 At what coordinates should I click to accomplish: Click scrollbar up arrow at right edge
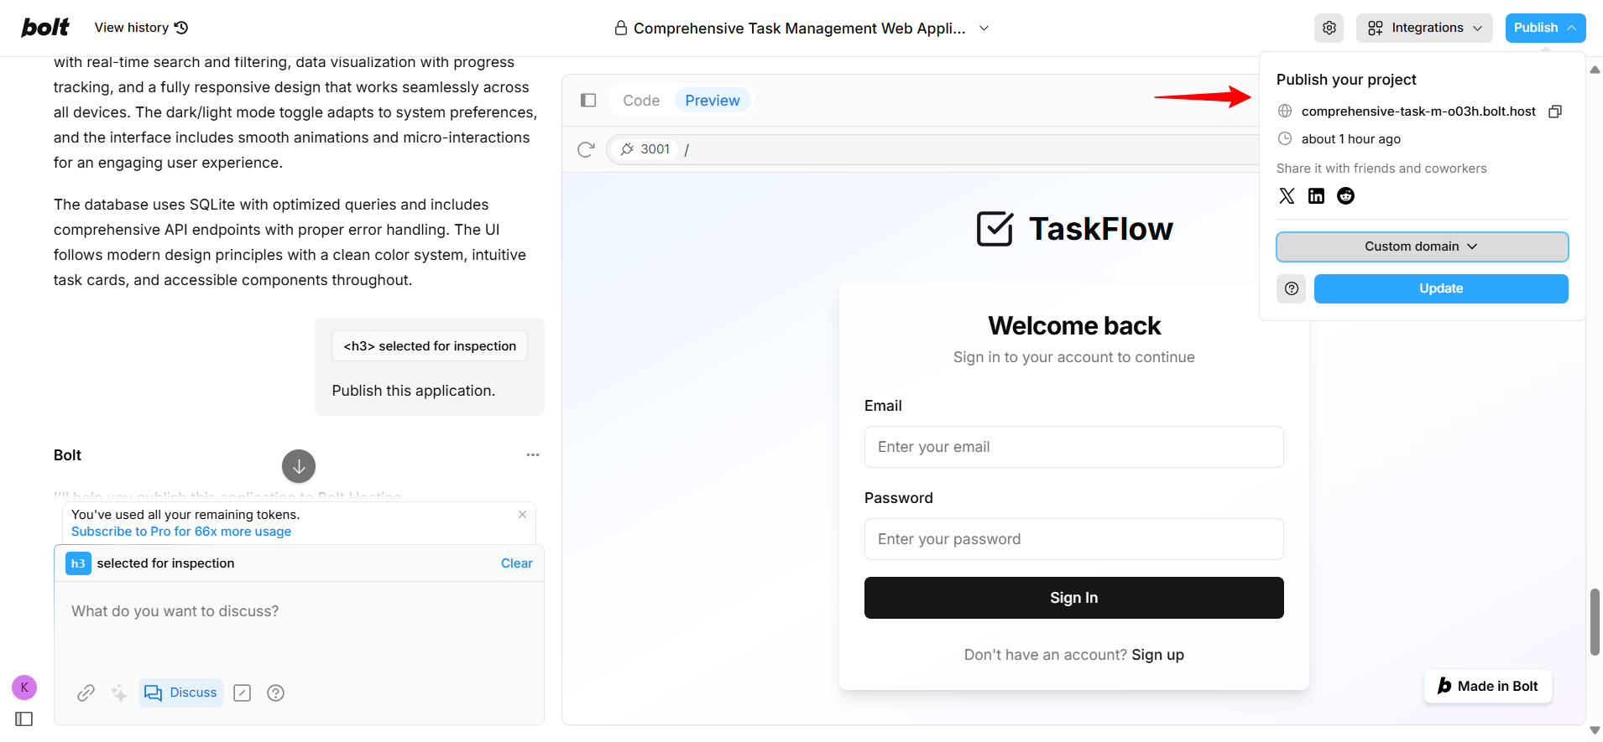click(x=1595, y=70)
